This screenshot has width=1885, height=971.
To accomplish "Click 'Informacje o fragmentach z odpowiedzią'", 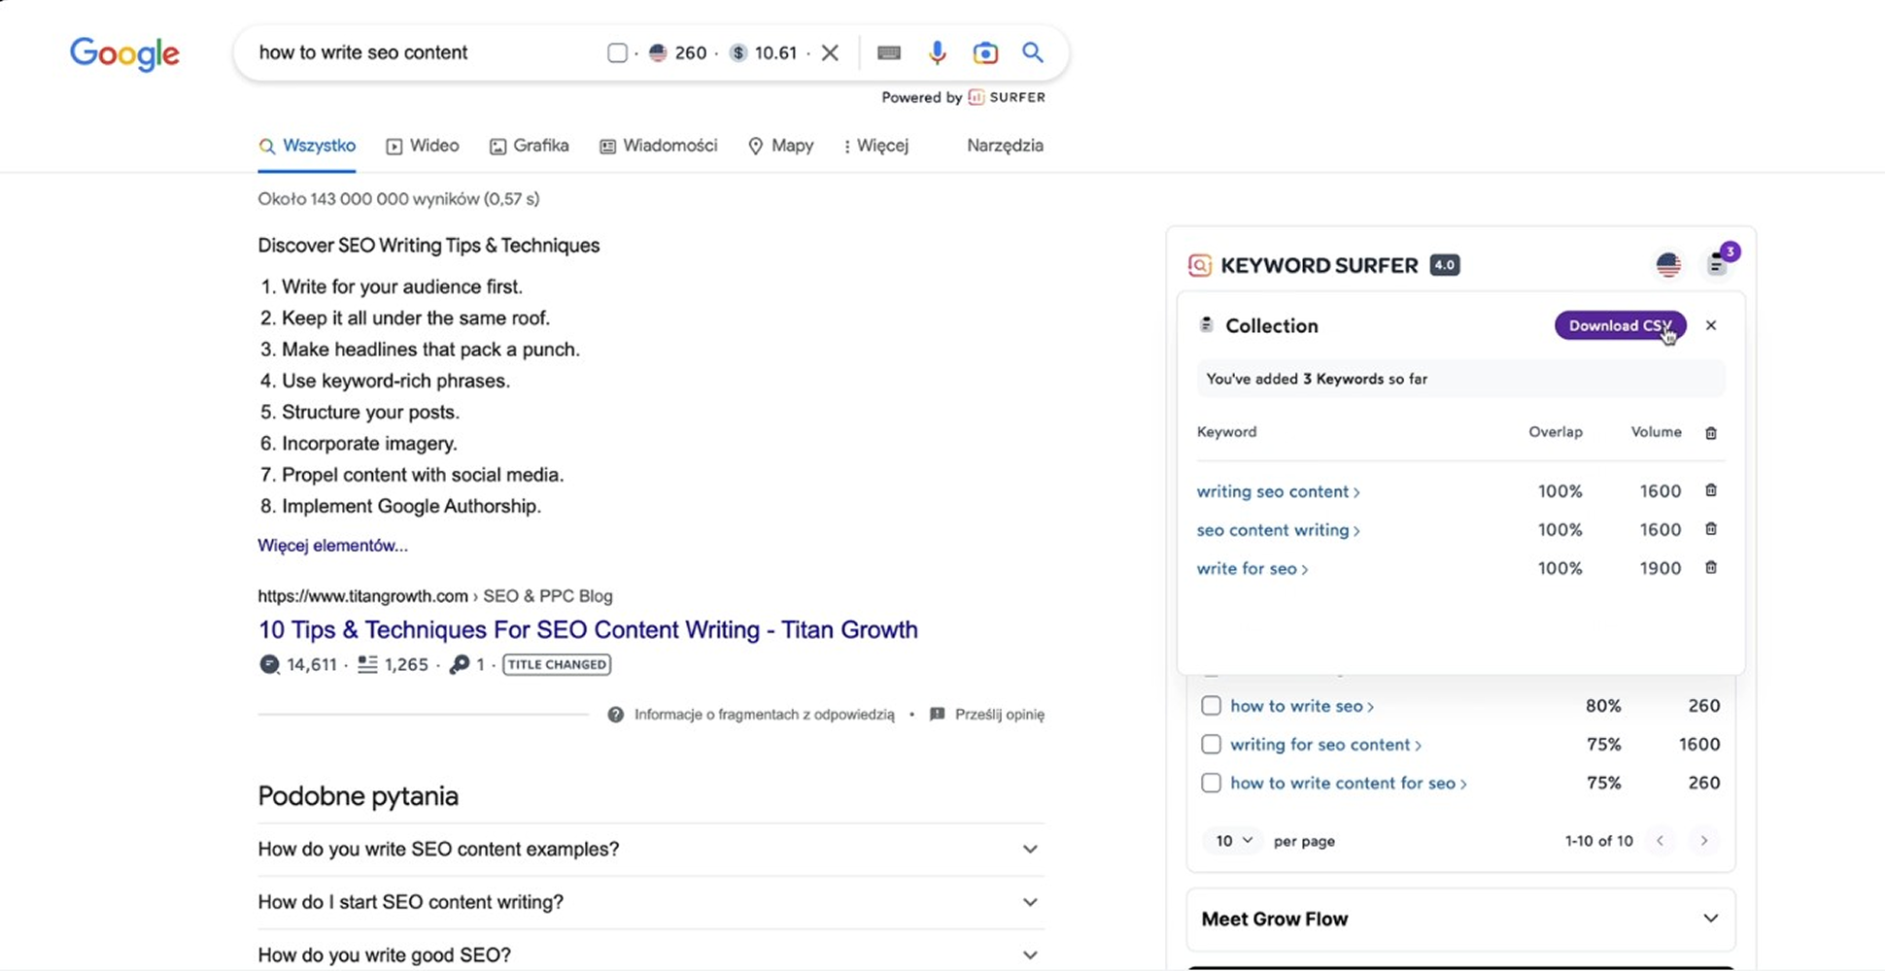I will (764, 715).
